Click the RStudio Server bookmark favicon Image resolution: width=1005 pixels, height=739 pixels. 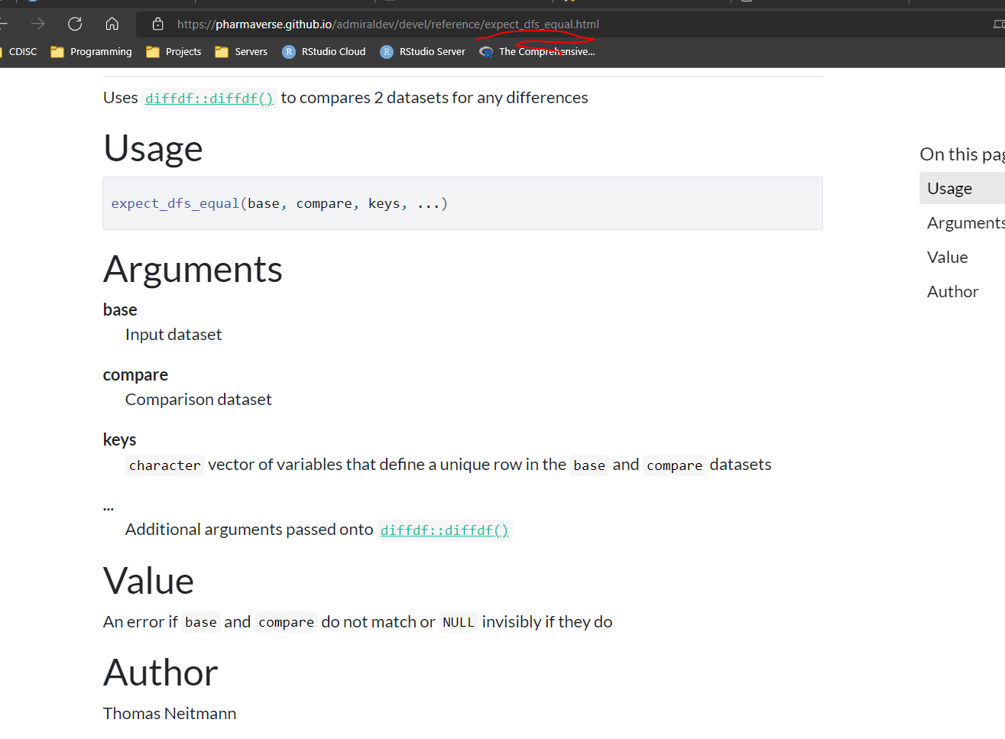pyautogui.click(x=386, y=51)
